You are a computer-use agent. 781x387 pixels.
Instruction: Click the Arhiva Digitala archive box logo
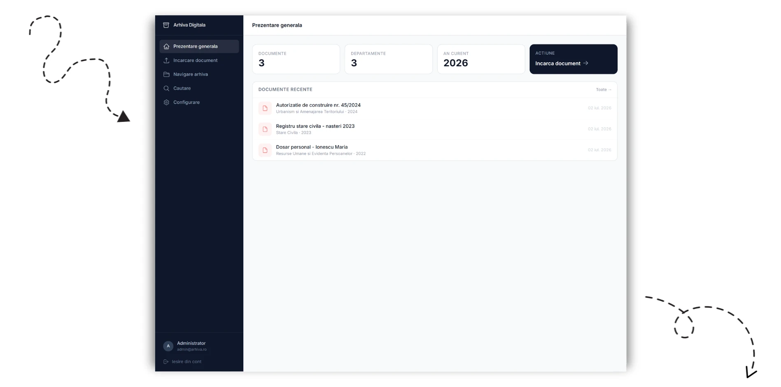click(x=166, y=25)
